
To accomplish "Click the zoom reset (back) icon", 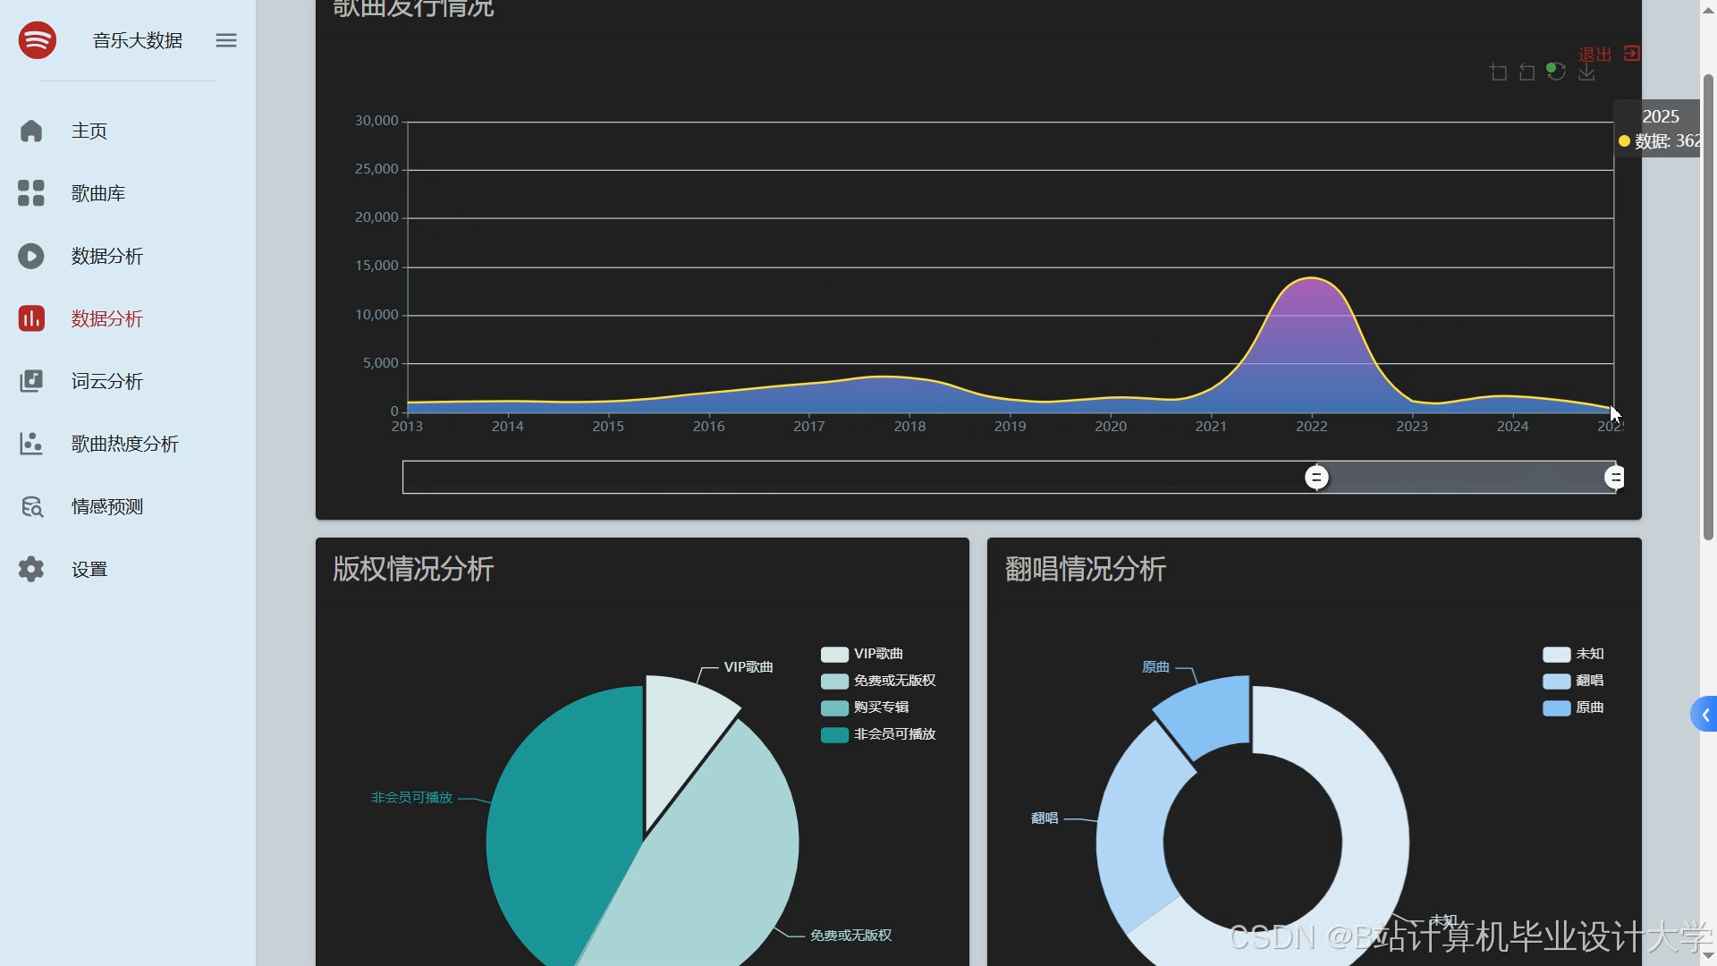I will click(x=1527, y=72).
